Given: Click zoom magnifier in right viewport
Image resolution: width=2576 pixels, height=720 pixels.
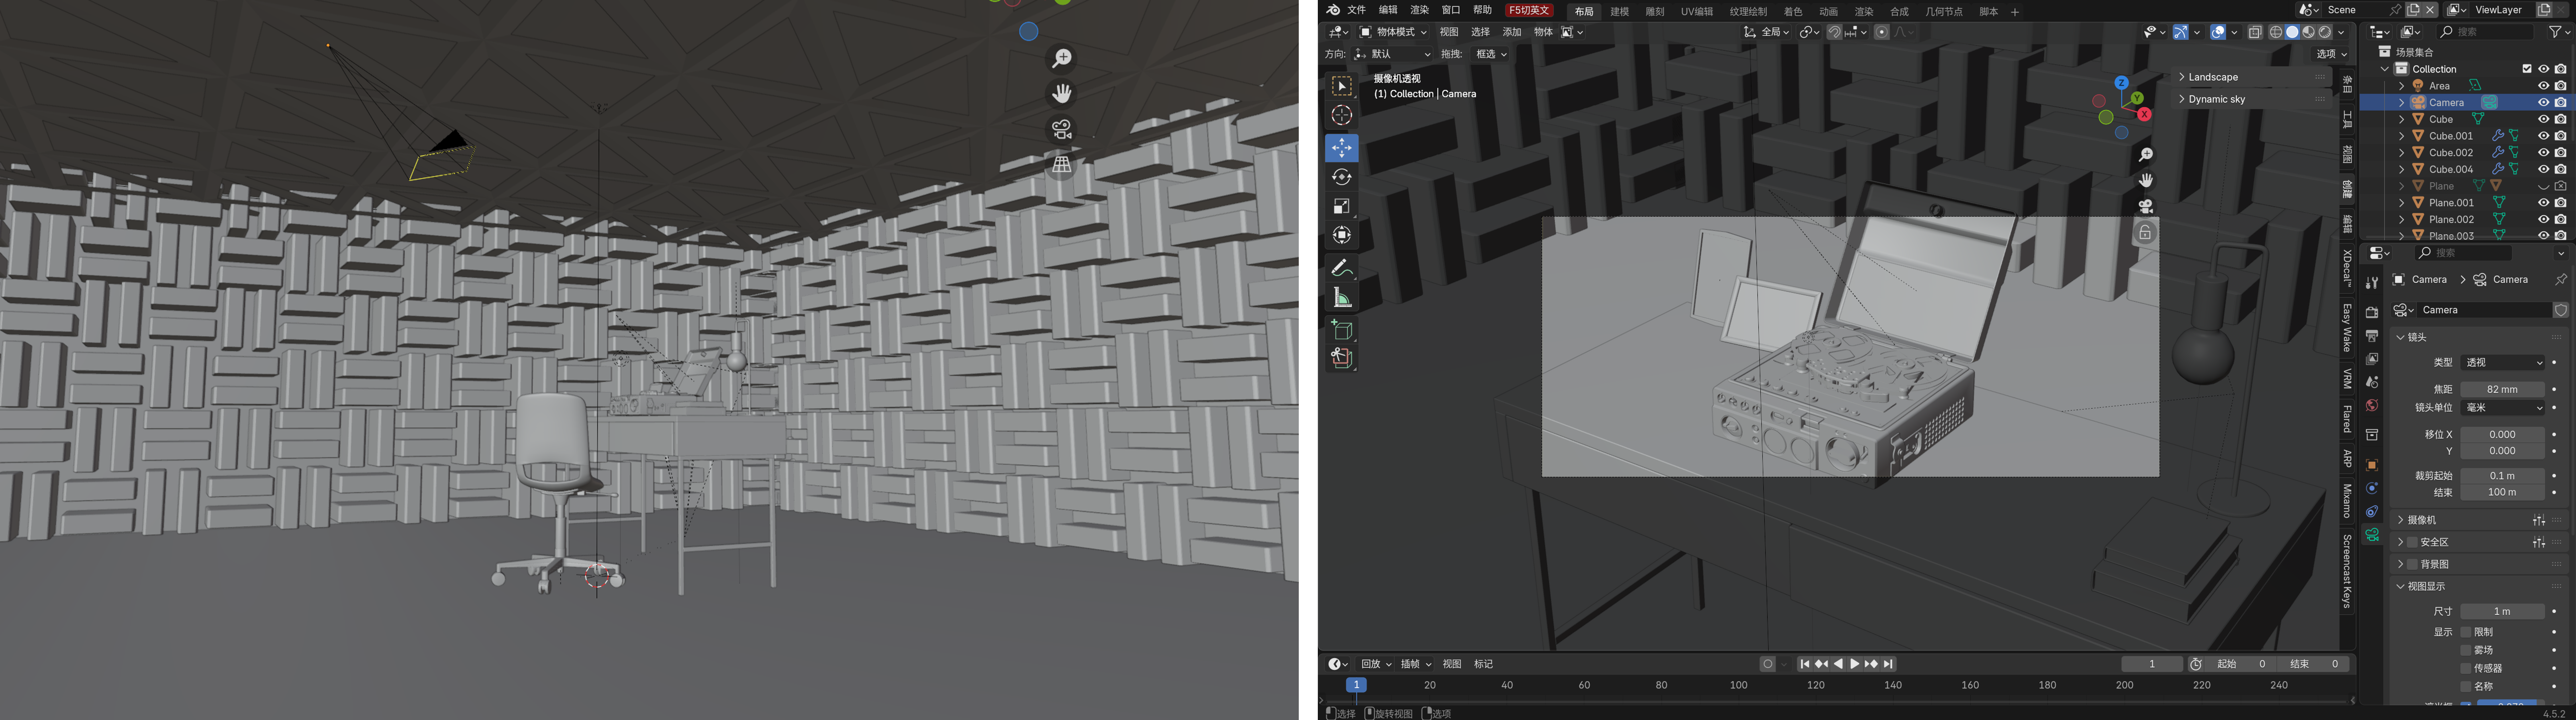Looking at the screenshot, I should tap(2145, 155).
